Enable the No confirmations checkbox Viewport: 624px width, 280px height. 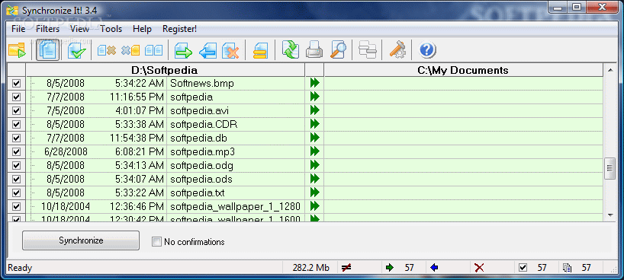coord(157,241)
